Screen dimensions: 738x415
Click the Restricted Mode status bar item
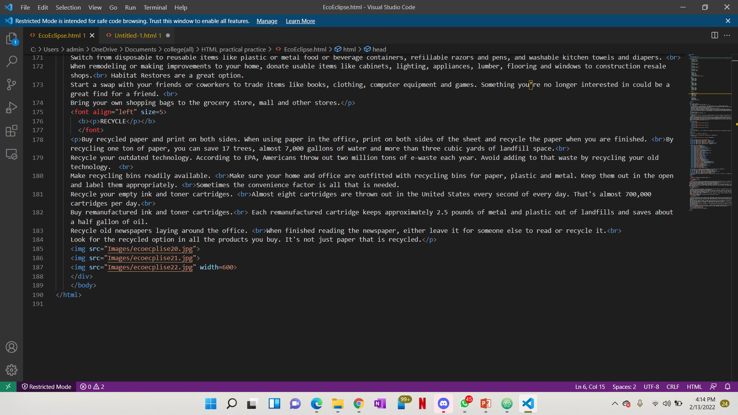point(46,387)
